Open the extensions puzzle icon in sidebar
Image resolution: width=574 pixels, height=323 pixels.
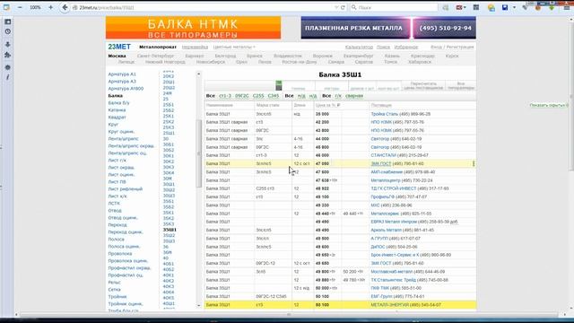[x=8, y=55]
